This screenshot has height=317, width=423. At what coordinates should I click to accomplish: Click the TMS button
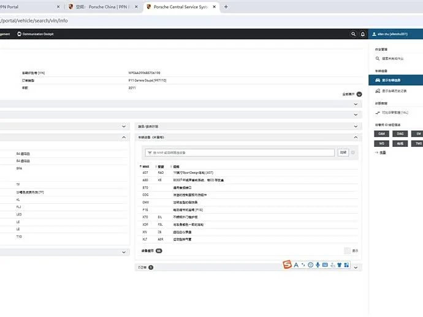point(417,144)
